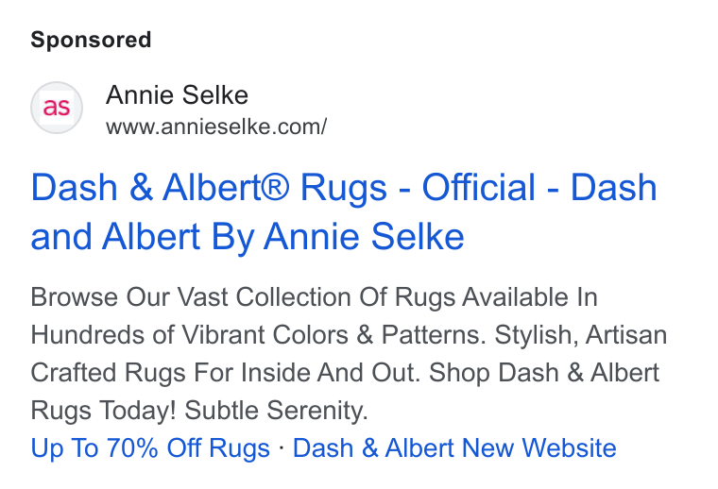Screen dimensions: 718x489
Task: Open the Dash & Albert® Rugs headline link
Action: click(344, 211)
